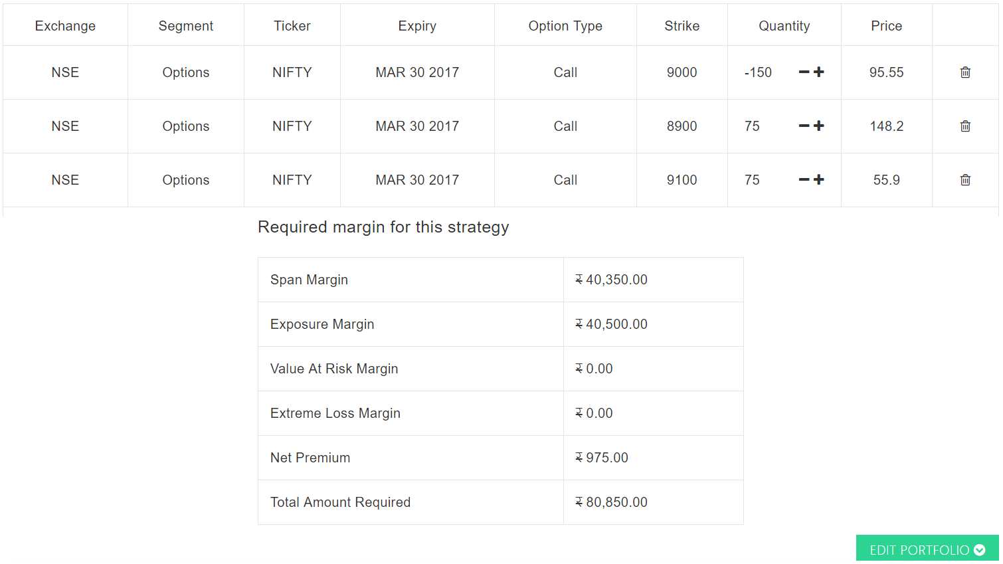Increase quantity of the 8900 strike row
Viewport: 1003px width, 564px height.
[x=819, y=126]
